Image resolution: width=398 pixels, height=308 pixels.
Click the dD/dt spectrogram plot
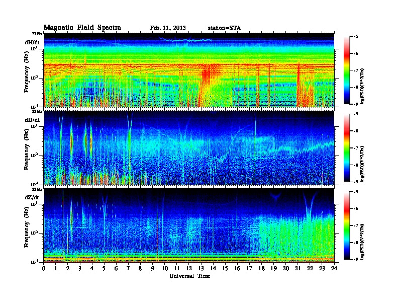[x=189, y=147]
